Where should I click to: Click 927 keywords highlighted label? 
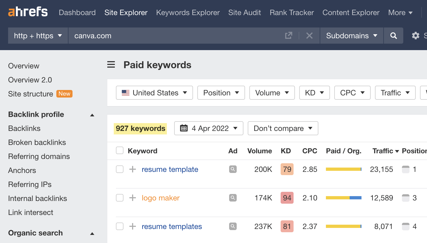[x=140, y=129]
